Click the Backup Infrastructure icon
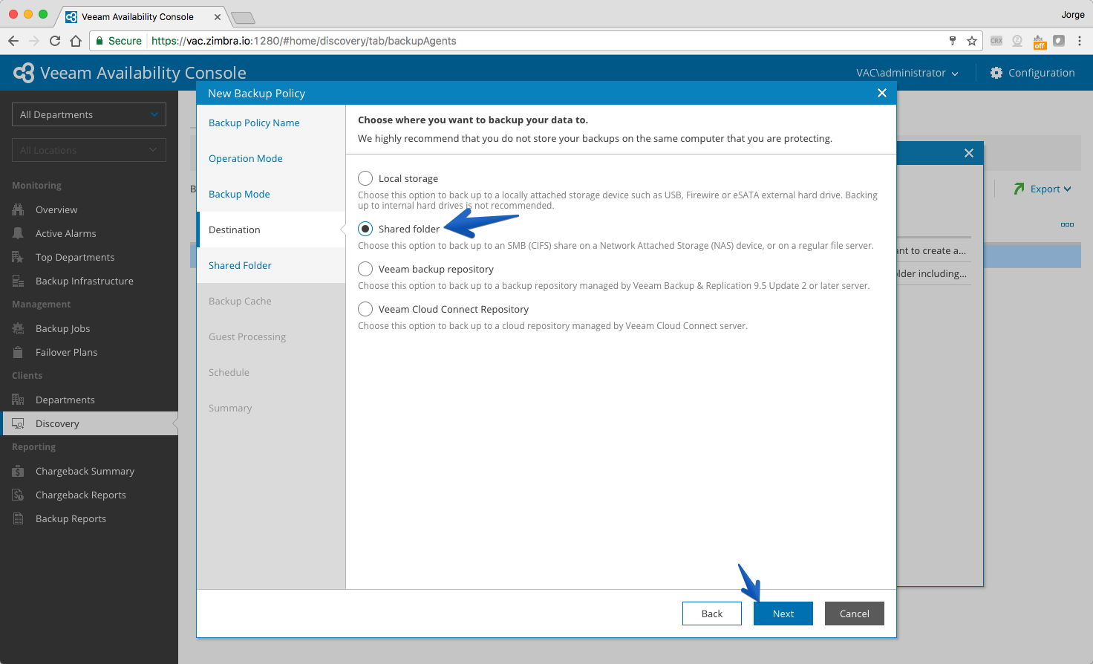 pyautogui.click(x=18, y=281)
